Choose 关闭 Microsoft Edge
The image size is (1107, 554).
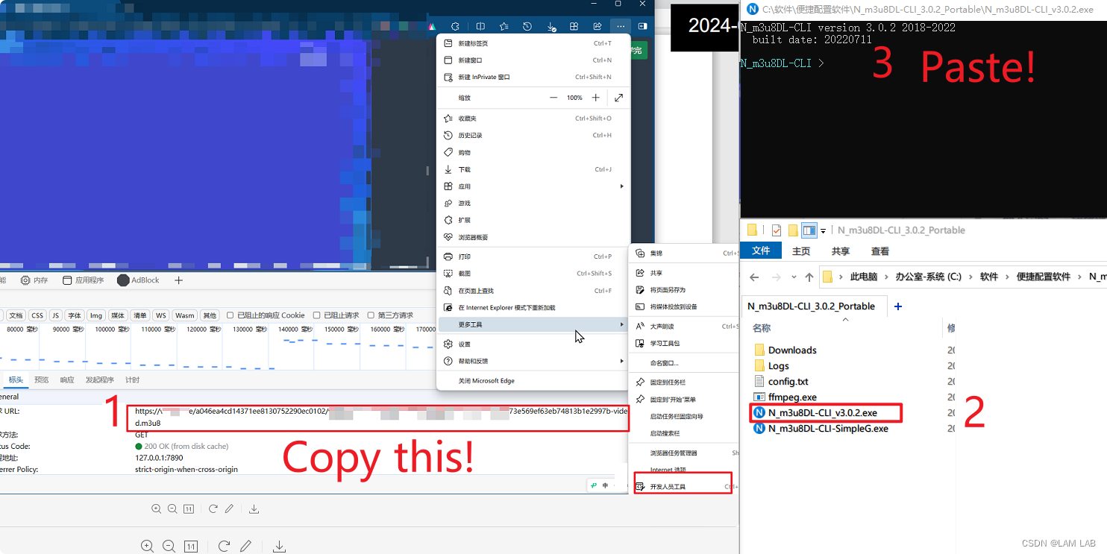[533, 381]
